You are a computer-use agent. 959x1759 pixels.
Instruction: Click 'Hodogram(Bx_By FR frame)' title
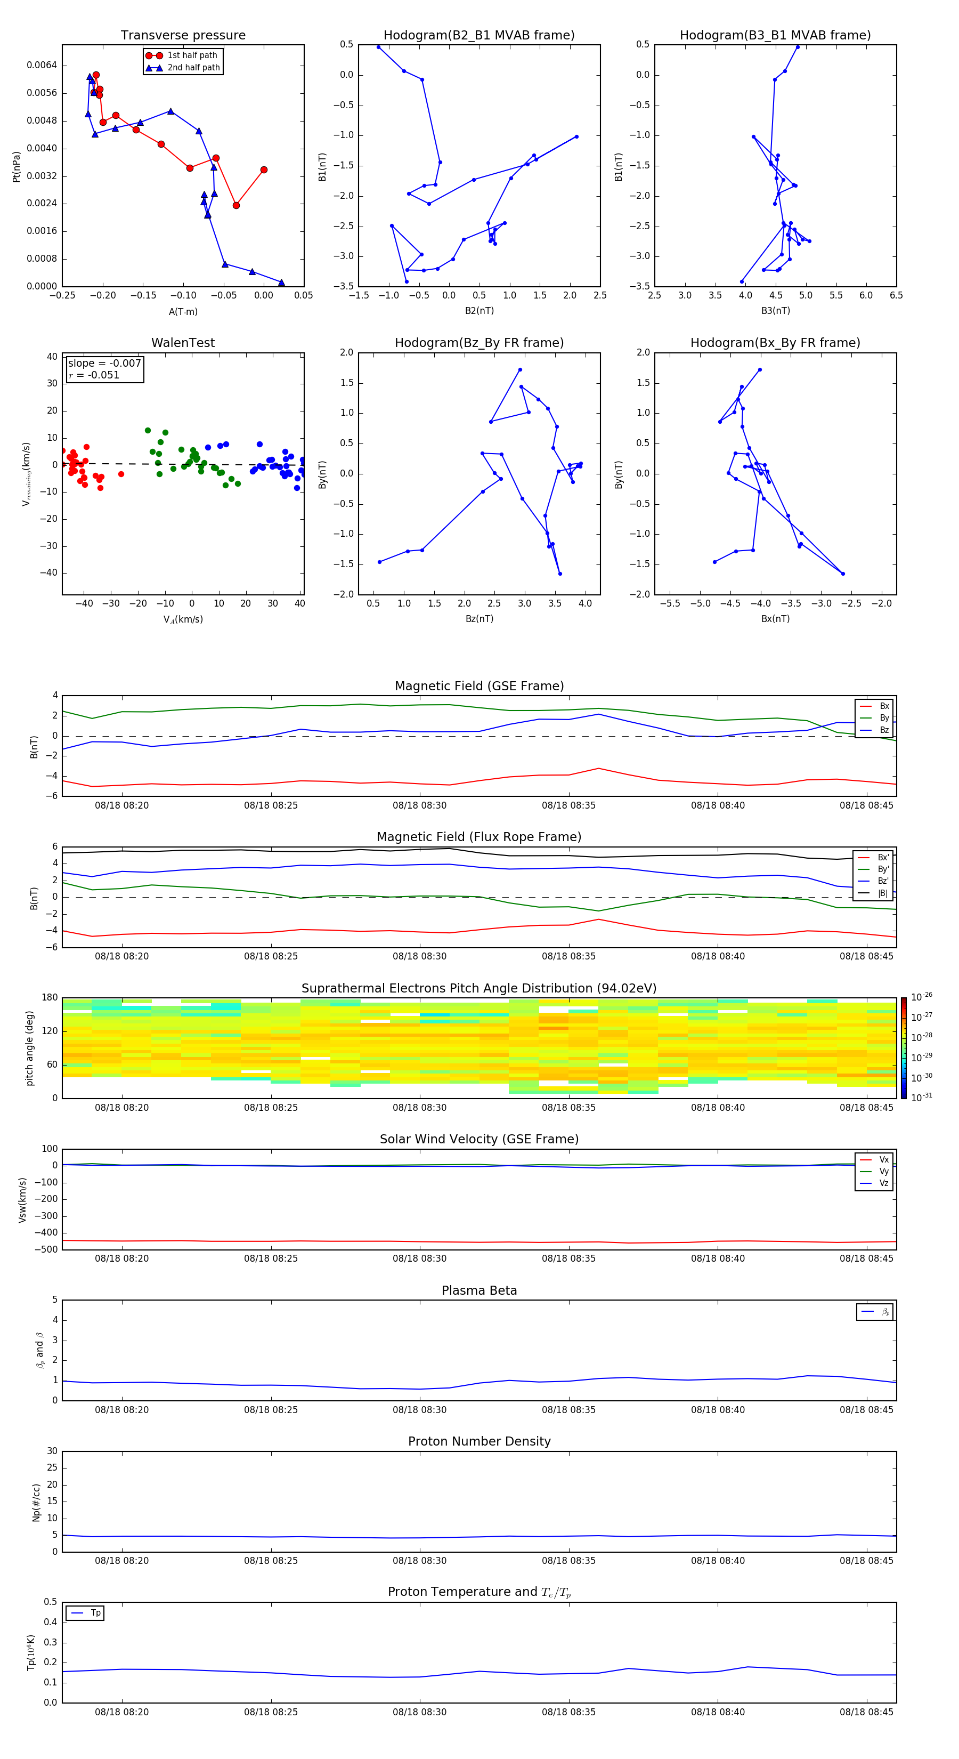[x=775, y=343]
